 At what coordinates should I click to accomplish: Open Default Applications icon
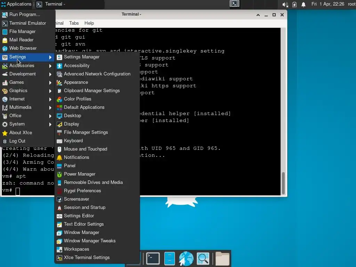pos(59,108)
